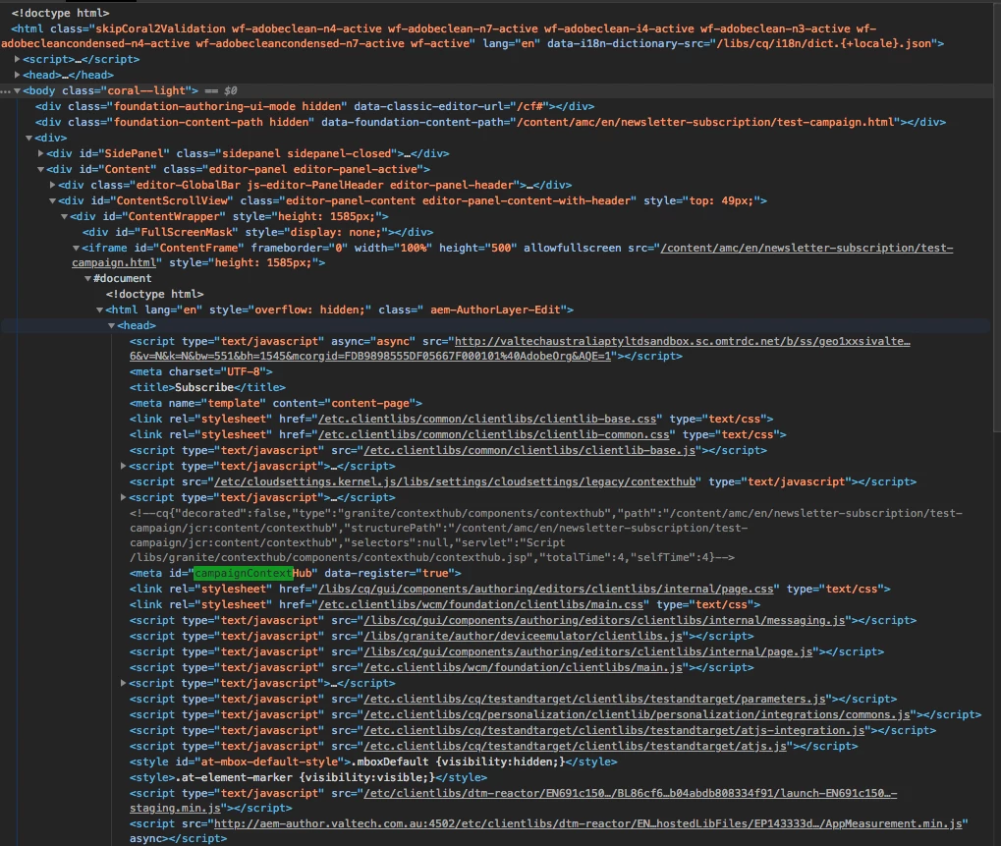Open the personalization integrations commons.js link
The height and width of the screenshot is (846, 1001).
tap(637, 714)
